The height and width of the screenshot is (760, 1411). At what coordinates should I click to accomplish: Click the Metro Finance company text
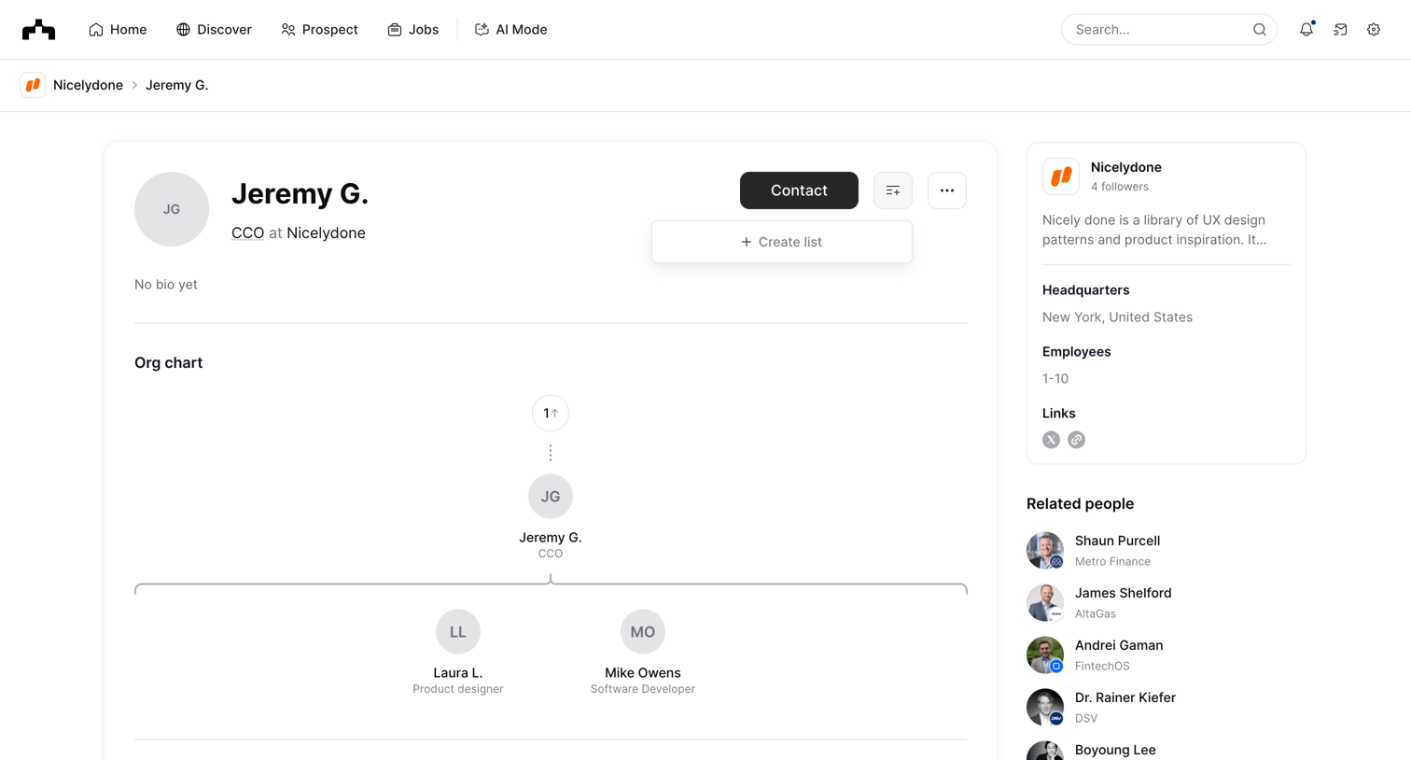point(1112,561)
